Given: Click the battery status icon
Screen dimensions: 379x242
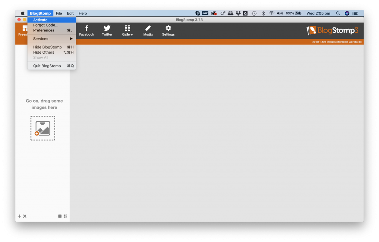Looking at the screenshot, I should coord(298,13).
